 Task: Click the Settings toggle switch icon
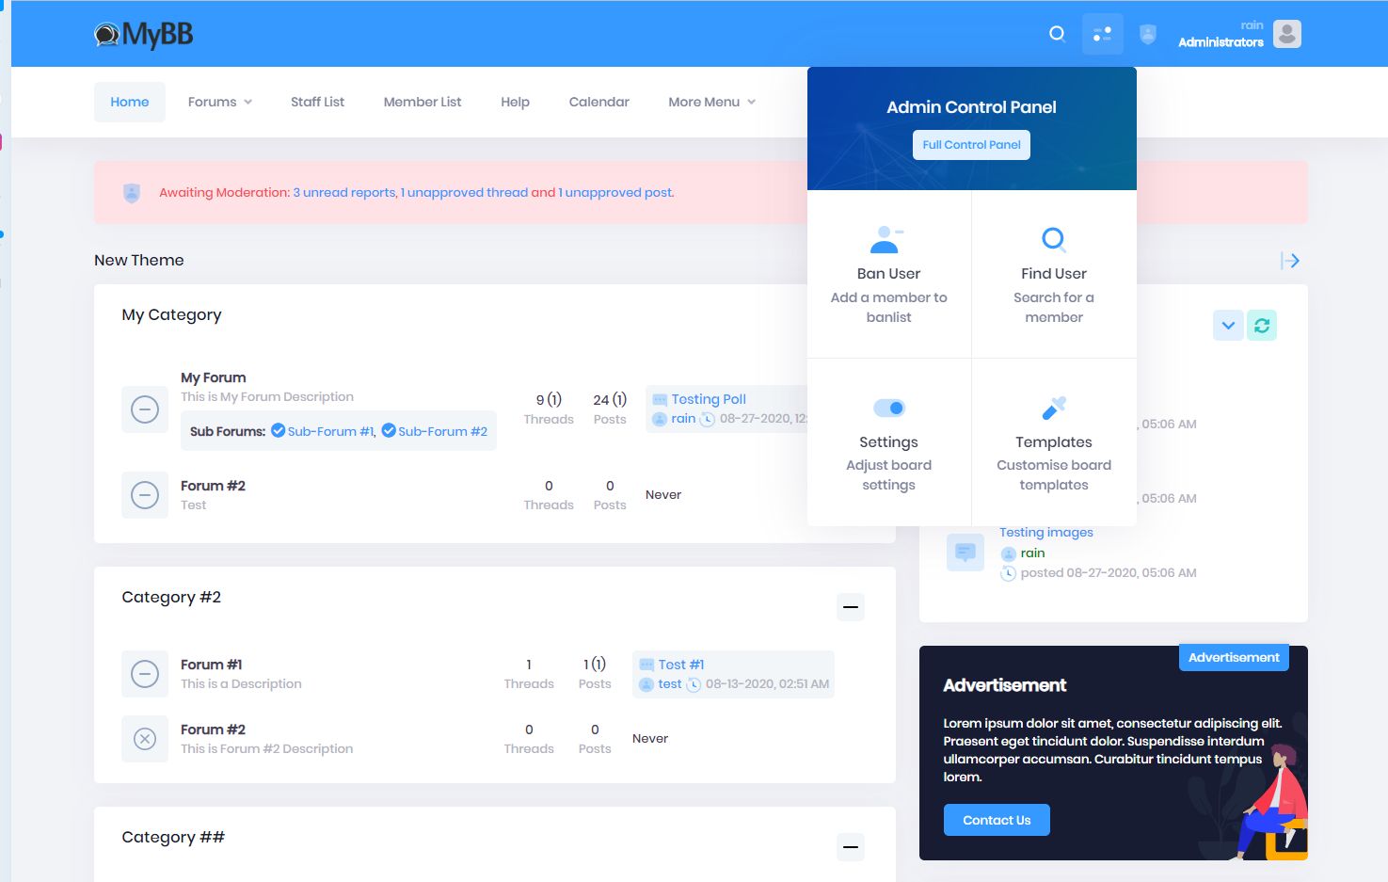pos(888,408)
